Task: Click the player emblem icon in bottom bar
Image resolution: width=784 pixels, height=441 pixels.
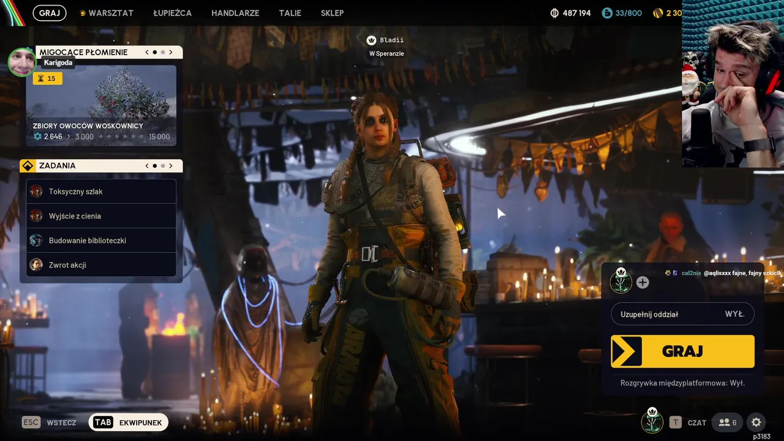Action: pyautogui.click(x=652, y=421)
